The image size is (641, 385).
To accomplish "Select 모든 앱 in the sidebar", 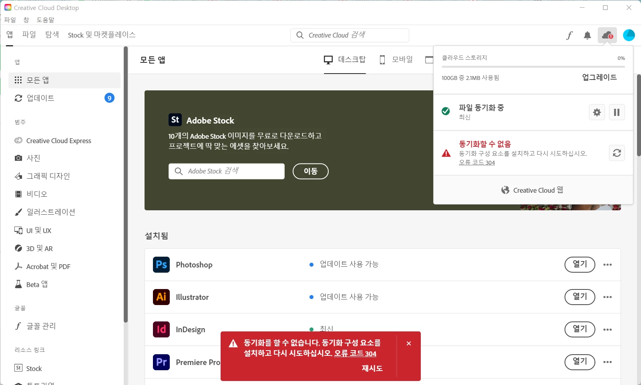I will coord(64,80).
